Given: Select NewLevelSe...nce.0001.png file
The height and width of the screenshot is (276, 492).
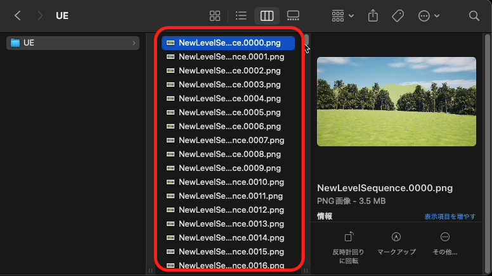Looking at the screenshot, I should click(x=228, y=57).
